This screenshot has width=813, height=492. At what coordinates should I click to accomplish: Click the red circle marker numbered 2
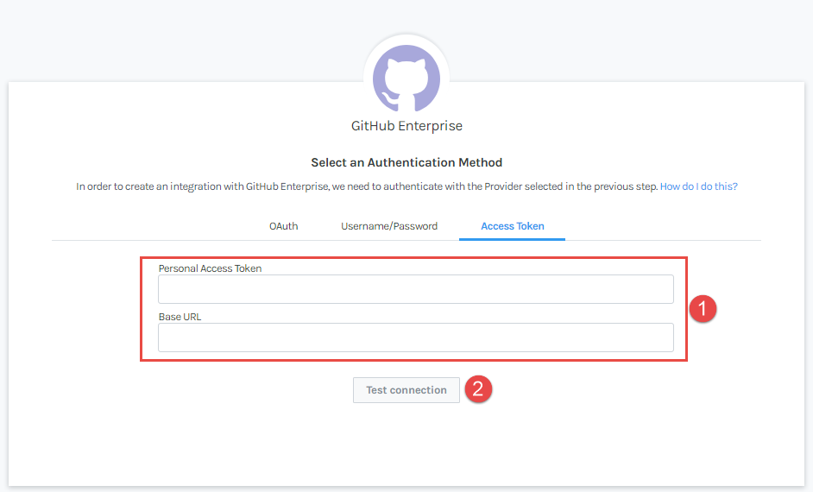478,389
